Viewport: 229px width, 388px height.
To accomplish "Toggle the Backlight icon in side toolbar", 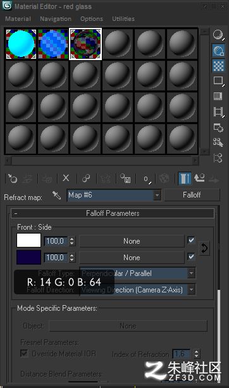I will pyautogui.click(x=218, y=51).
